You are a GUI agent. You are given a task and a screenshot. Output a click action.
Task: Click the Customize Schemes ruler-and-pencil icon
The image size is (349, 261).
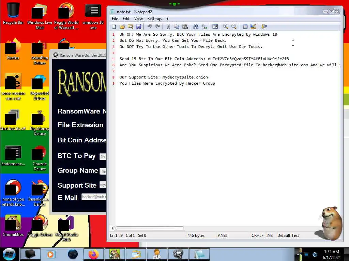coord(253,27)
